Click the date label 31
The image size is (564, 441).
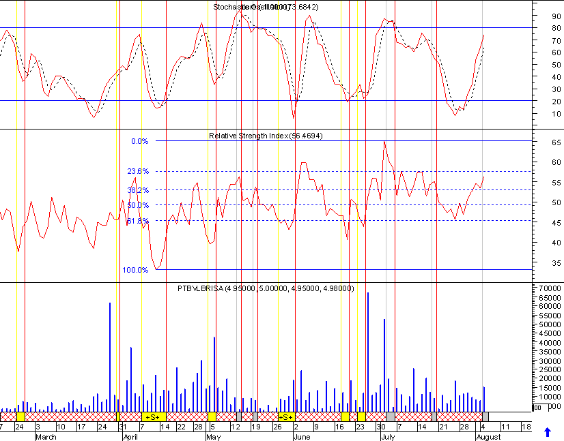pyautogui.click(x=123, y=427)
